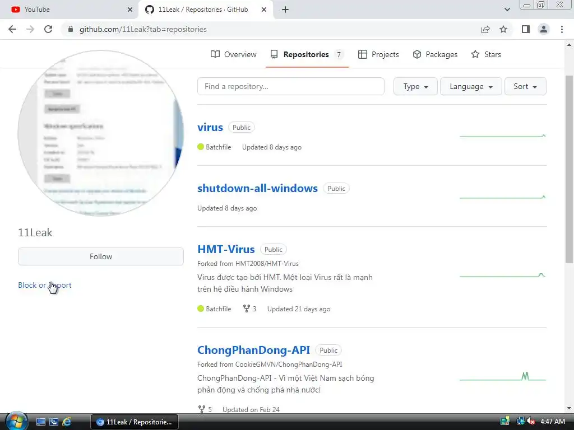
Task: Close the YouTube tab
Action: click(x=130, y=10)
